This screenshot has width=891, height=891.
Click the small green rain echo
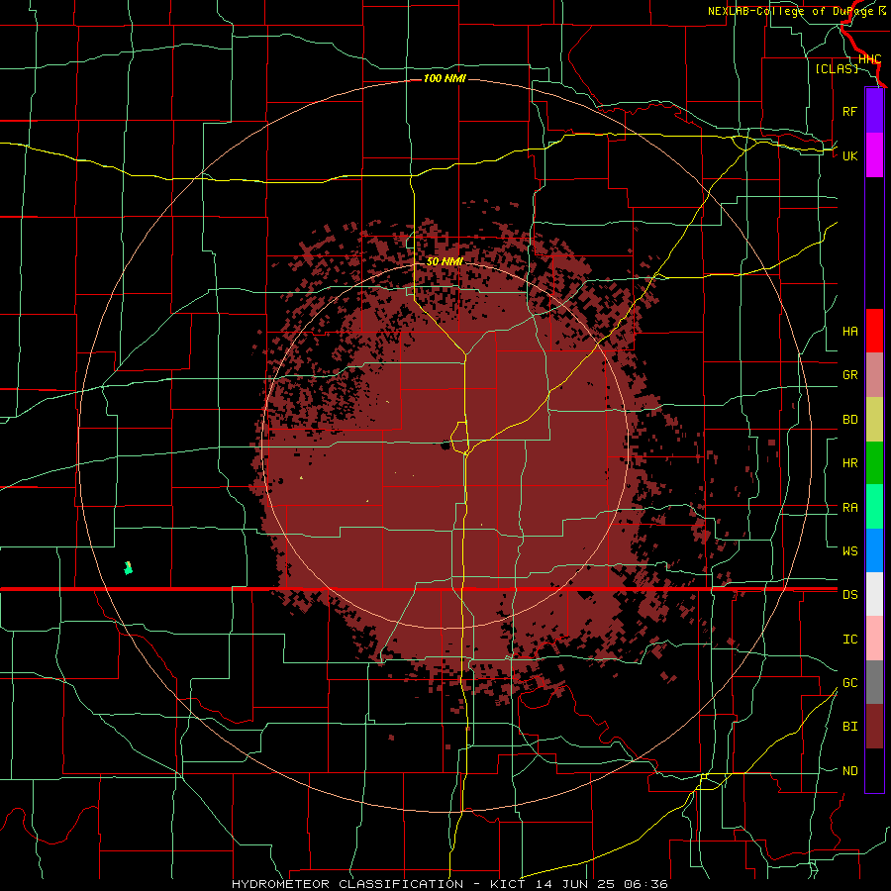(x=129, y=567)
